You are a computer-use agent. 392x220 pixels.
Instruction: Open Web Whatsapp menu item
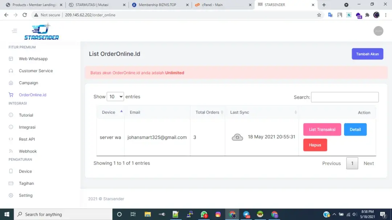pyautogui.click(x=33, y=59)
